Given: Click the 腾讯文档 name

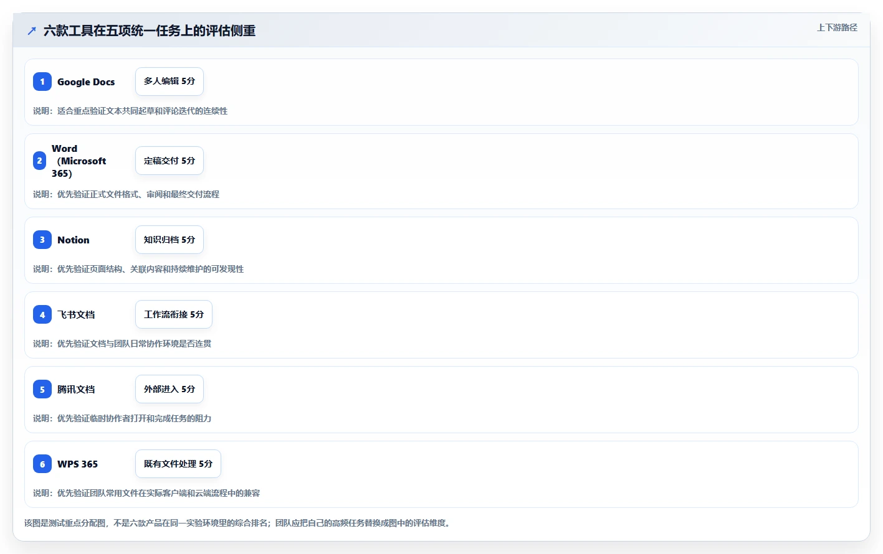Looking at the screenshot, I should pos(76,389).
